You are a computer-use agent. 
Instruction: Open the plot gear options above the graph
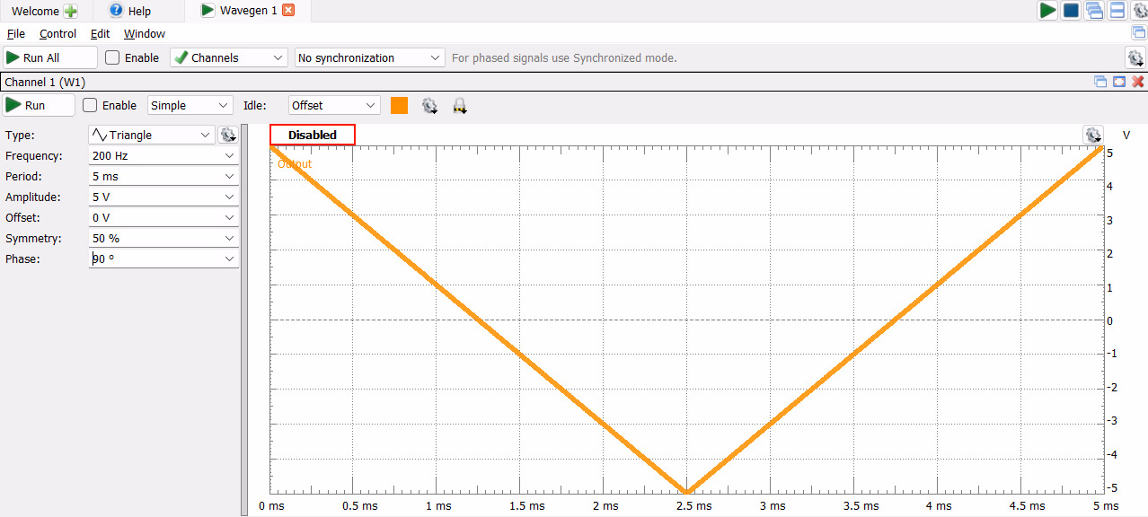1093,135
